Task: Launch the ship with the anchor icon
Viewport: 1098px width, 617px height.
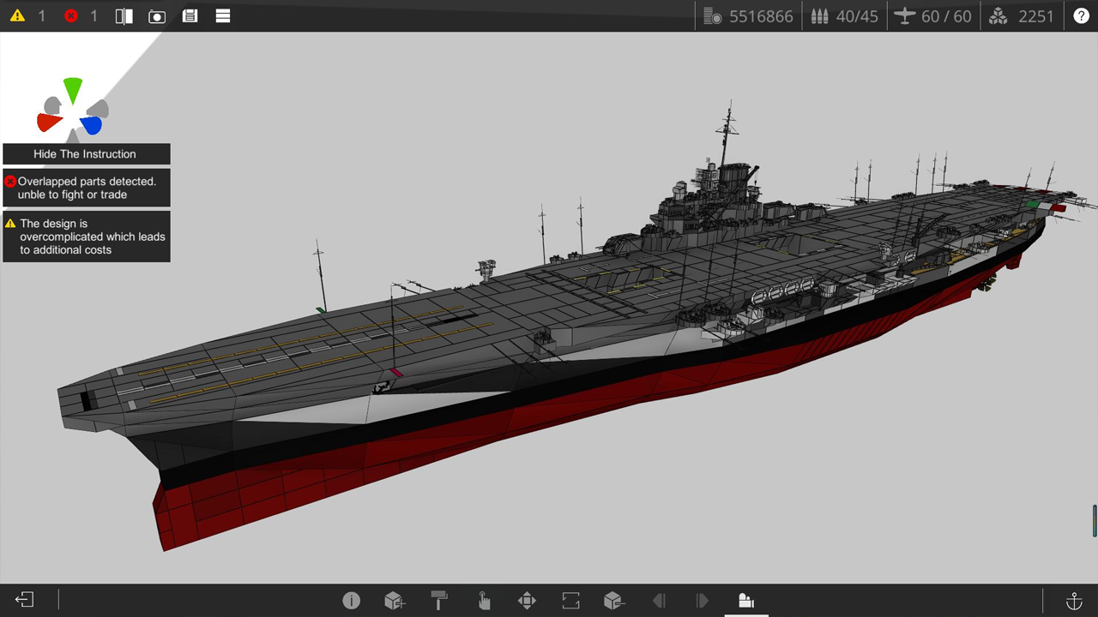Action: [1073, 600]
